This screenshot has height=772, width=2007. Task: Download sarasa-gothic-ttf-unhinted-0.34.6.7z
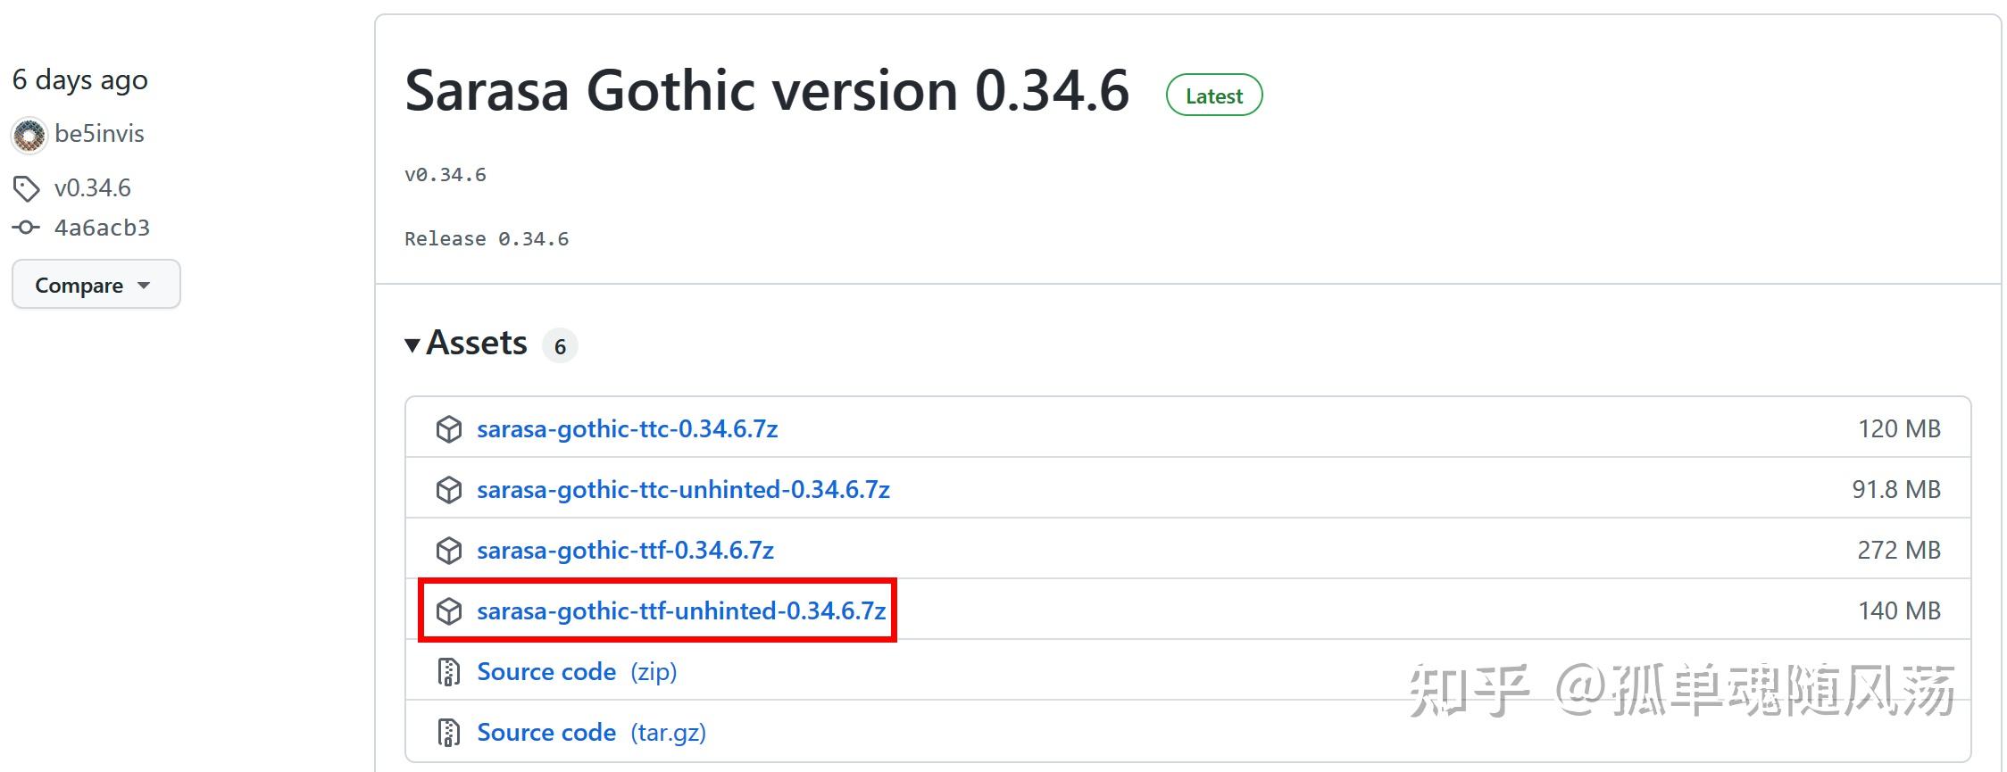(681, 611)
